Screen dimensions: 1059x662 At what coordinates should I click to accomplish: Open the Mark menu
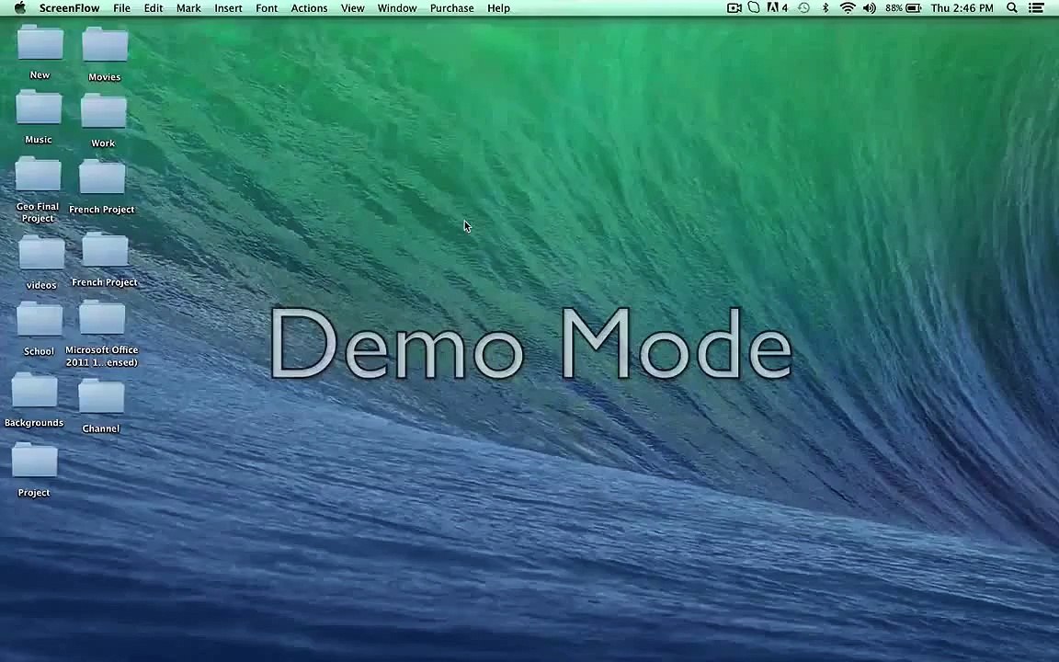[x=188, y=8]
